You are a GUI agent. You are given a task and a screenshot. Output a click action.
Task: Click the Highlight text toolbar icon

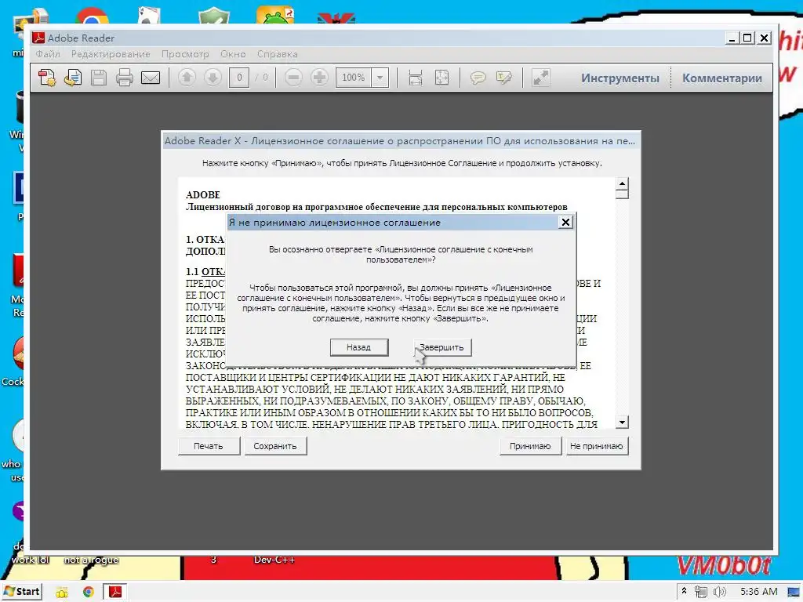tap(504, 78)
